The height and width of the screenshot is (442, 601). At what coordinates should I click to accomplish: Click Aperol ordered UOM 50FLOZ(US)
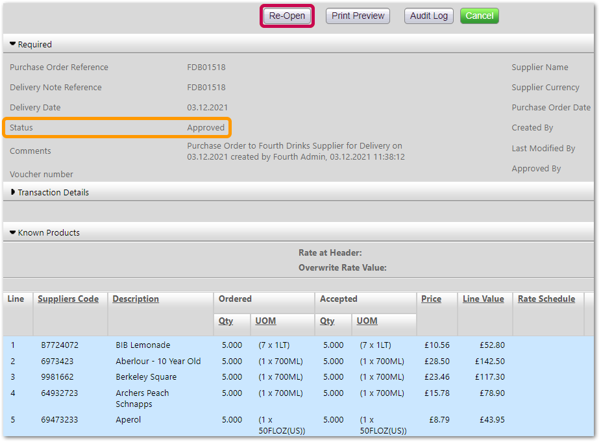(282, 425)
